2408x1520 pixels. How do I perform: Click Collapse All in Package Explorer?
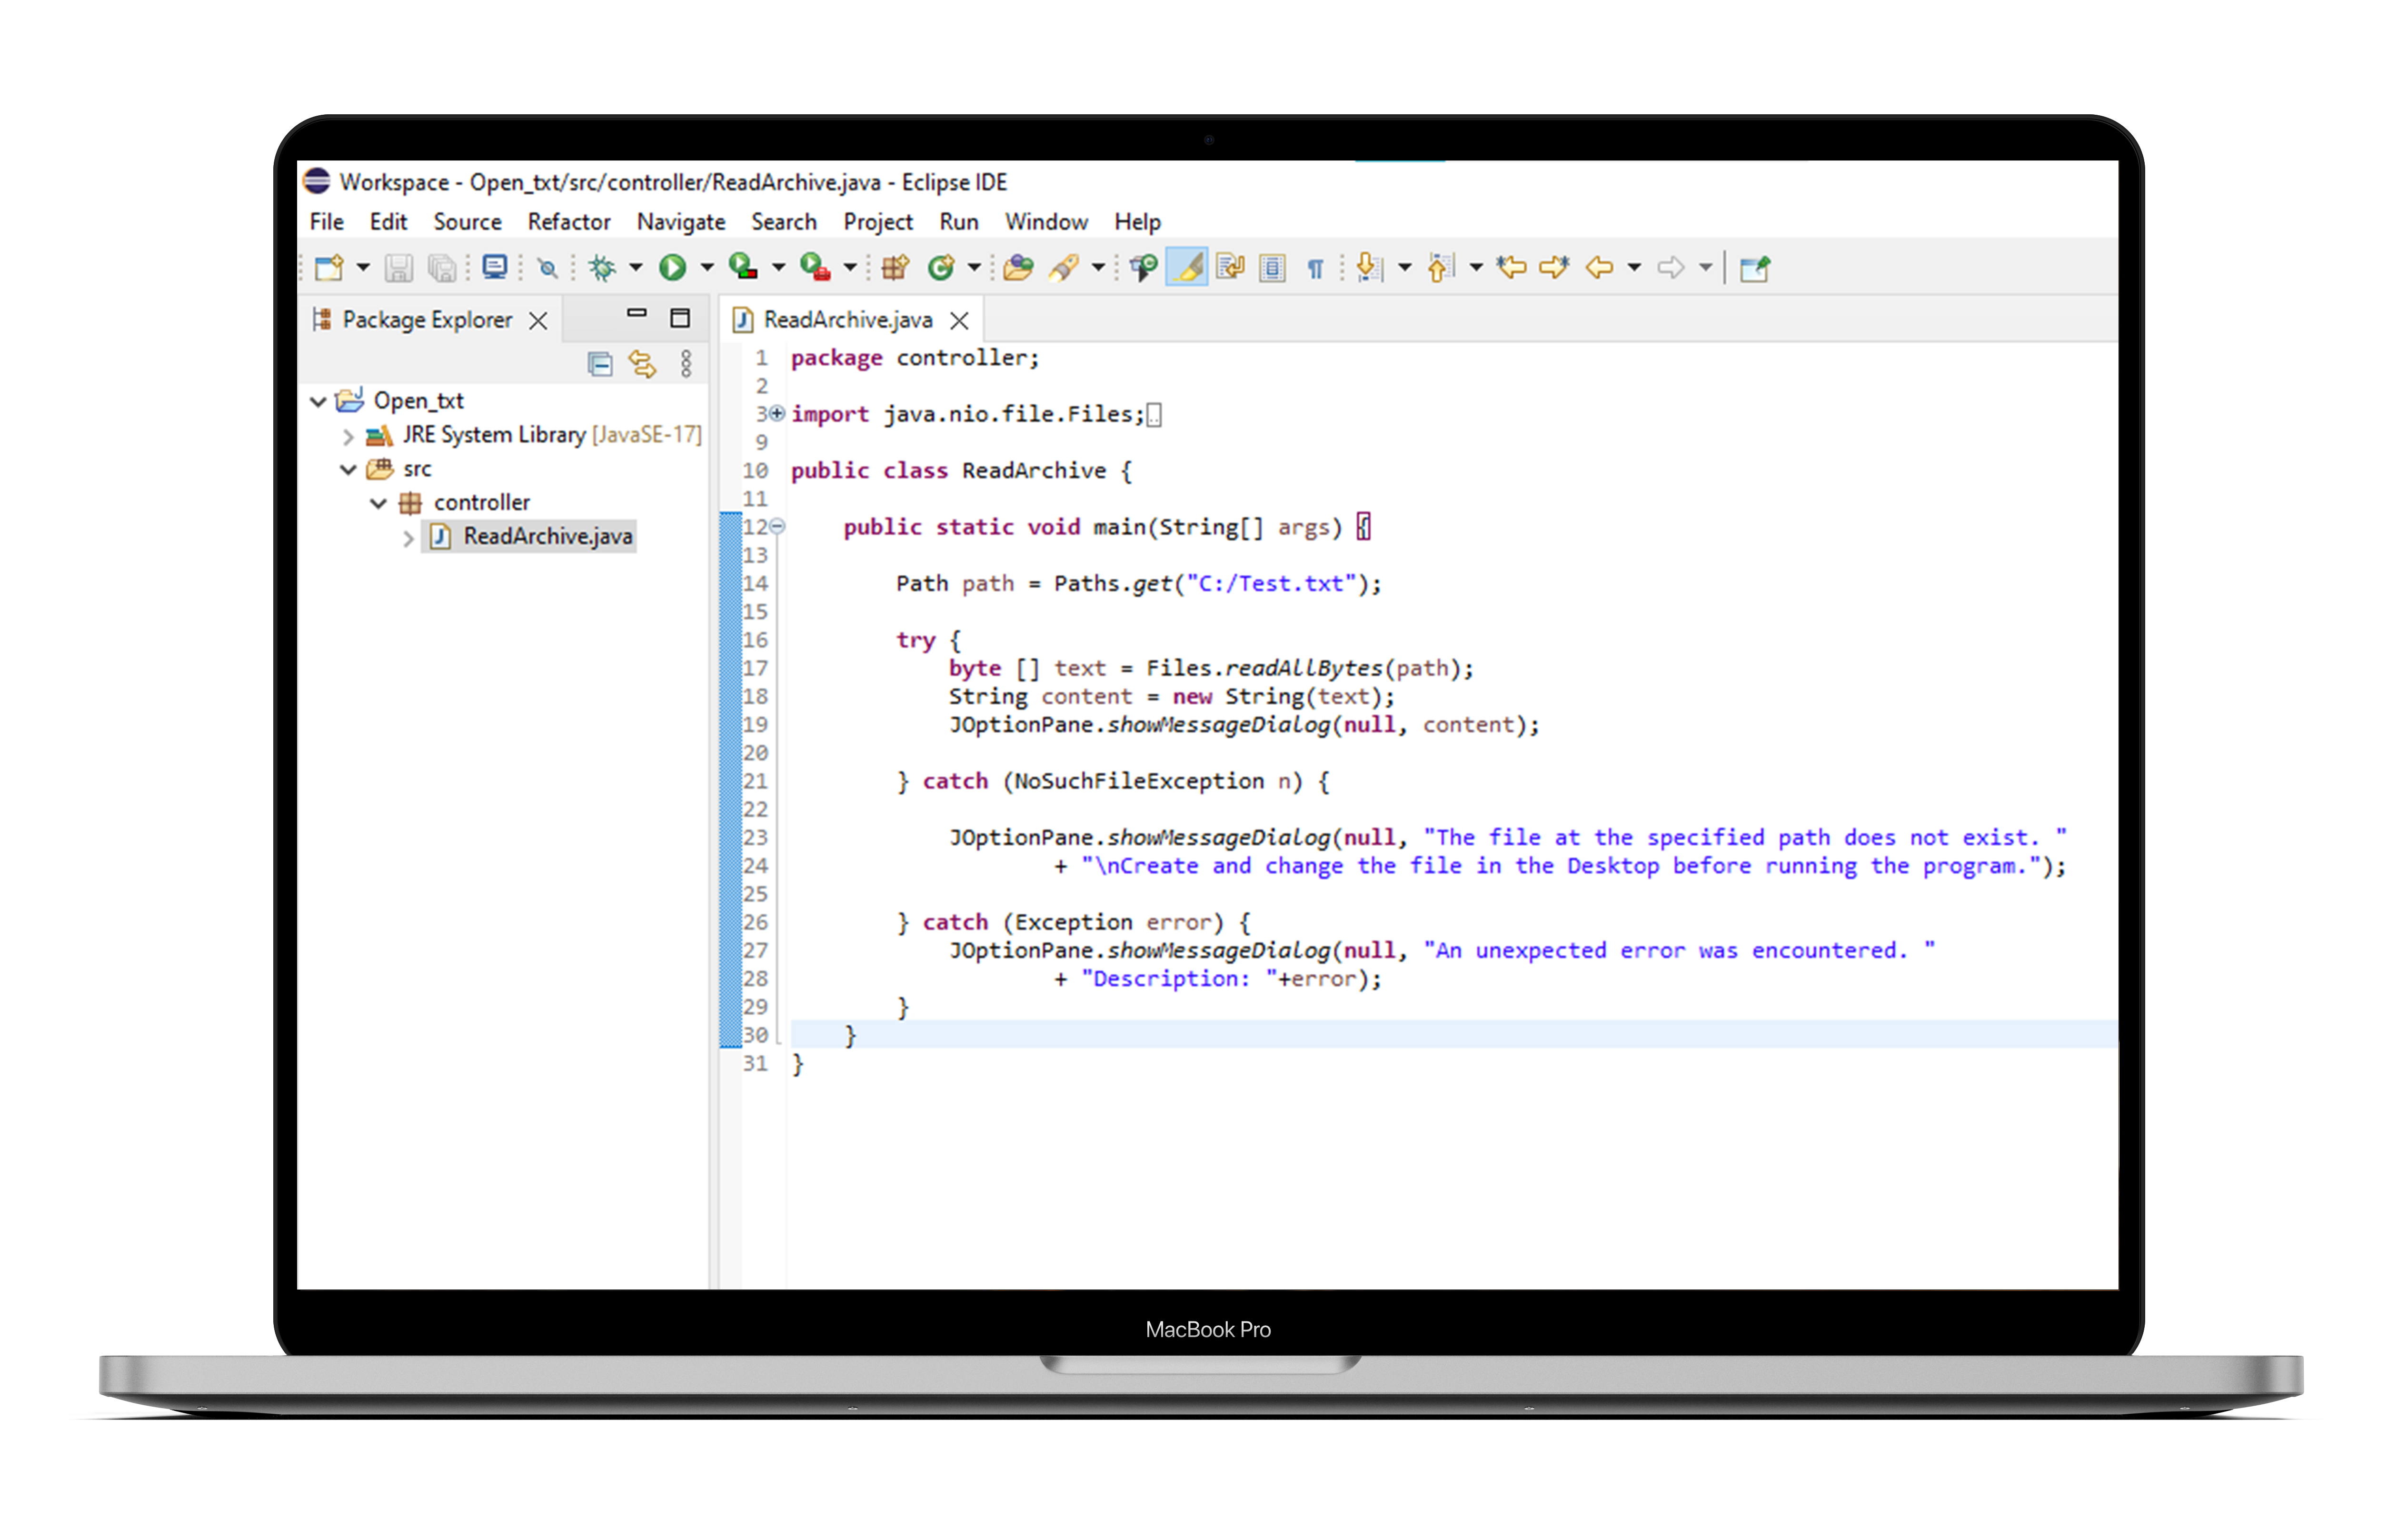[x=600, y=364]
